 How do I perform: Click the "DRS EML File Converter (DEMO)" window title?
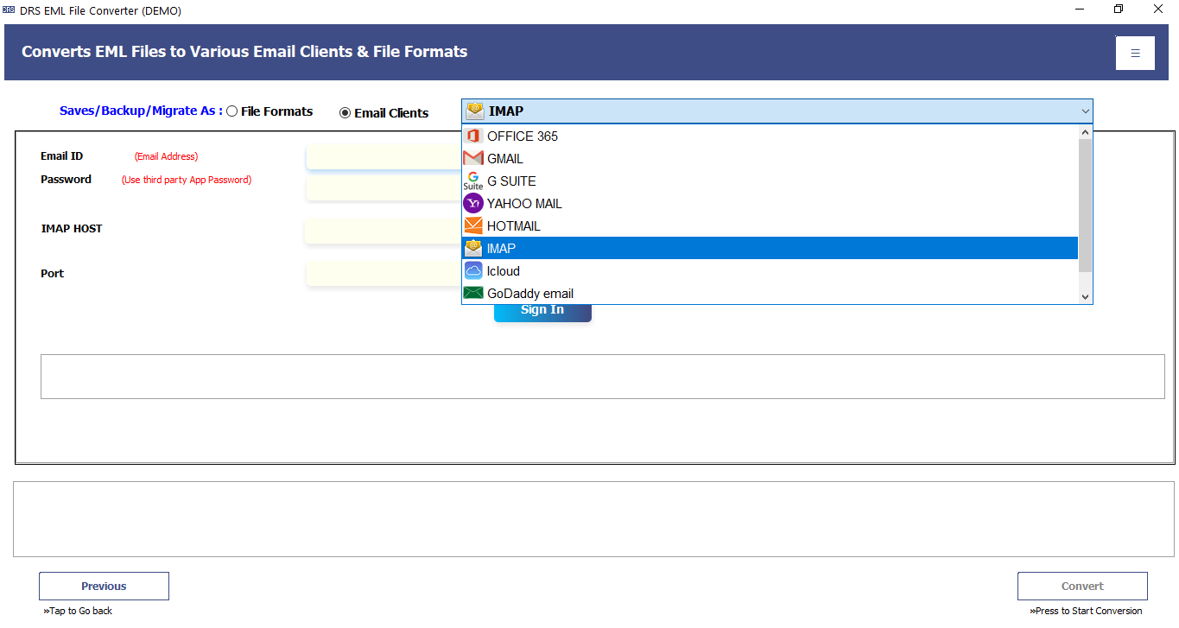(x=100, y=10)
